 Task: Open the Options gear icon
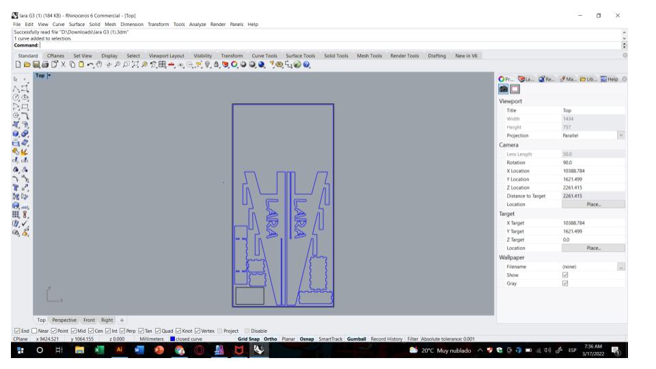point(279,64)
